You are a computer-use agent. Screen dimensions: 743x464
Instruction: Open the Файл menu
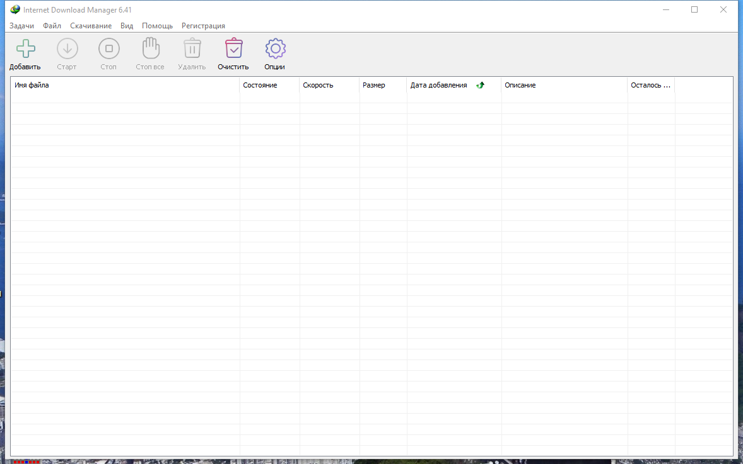click(x=52, y=26)
